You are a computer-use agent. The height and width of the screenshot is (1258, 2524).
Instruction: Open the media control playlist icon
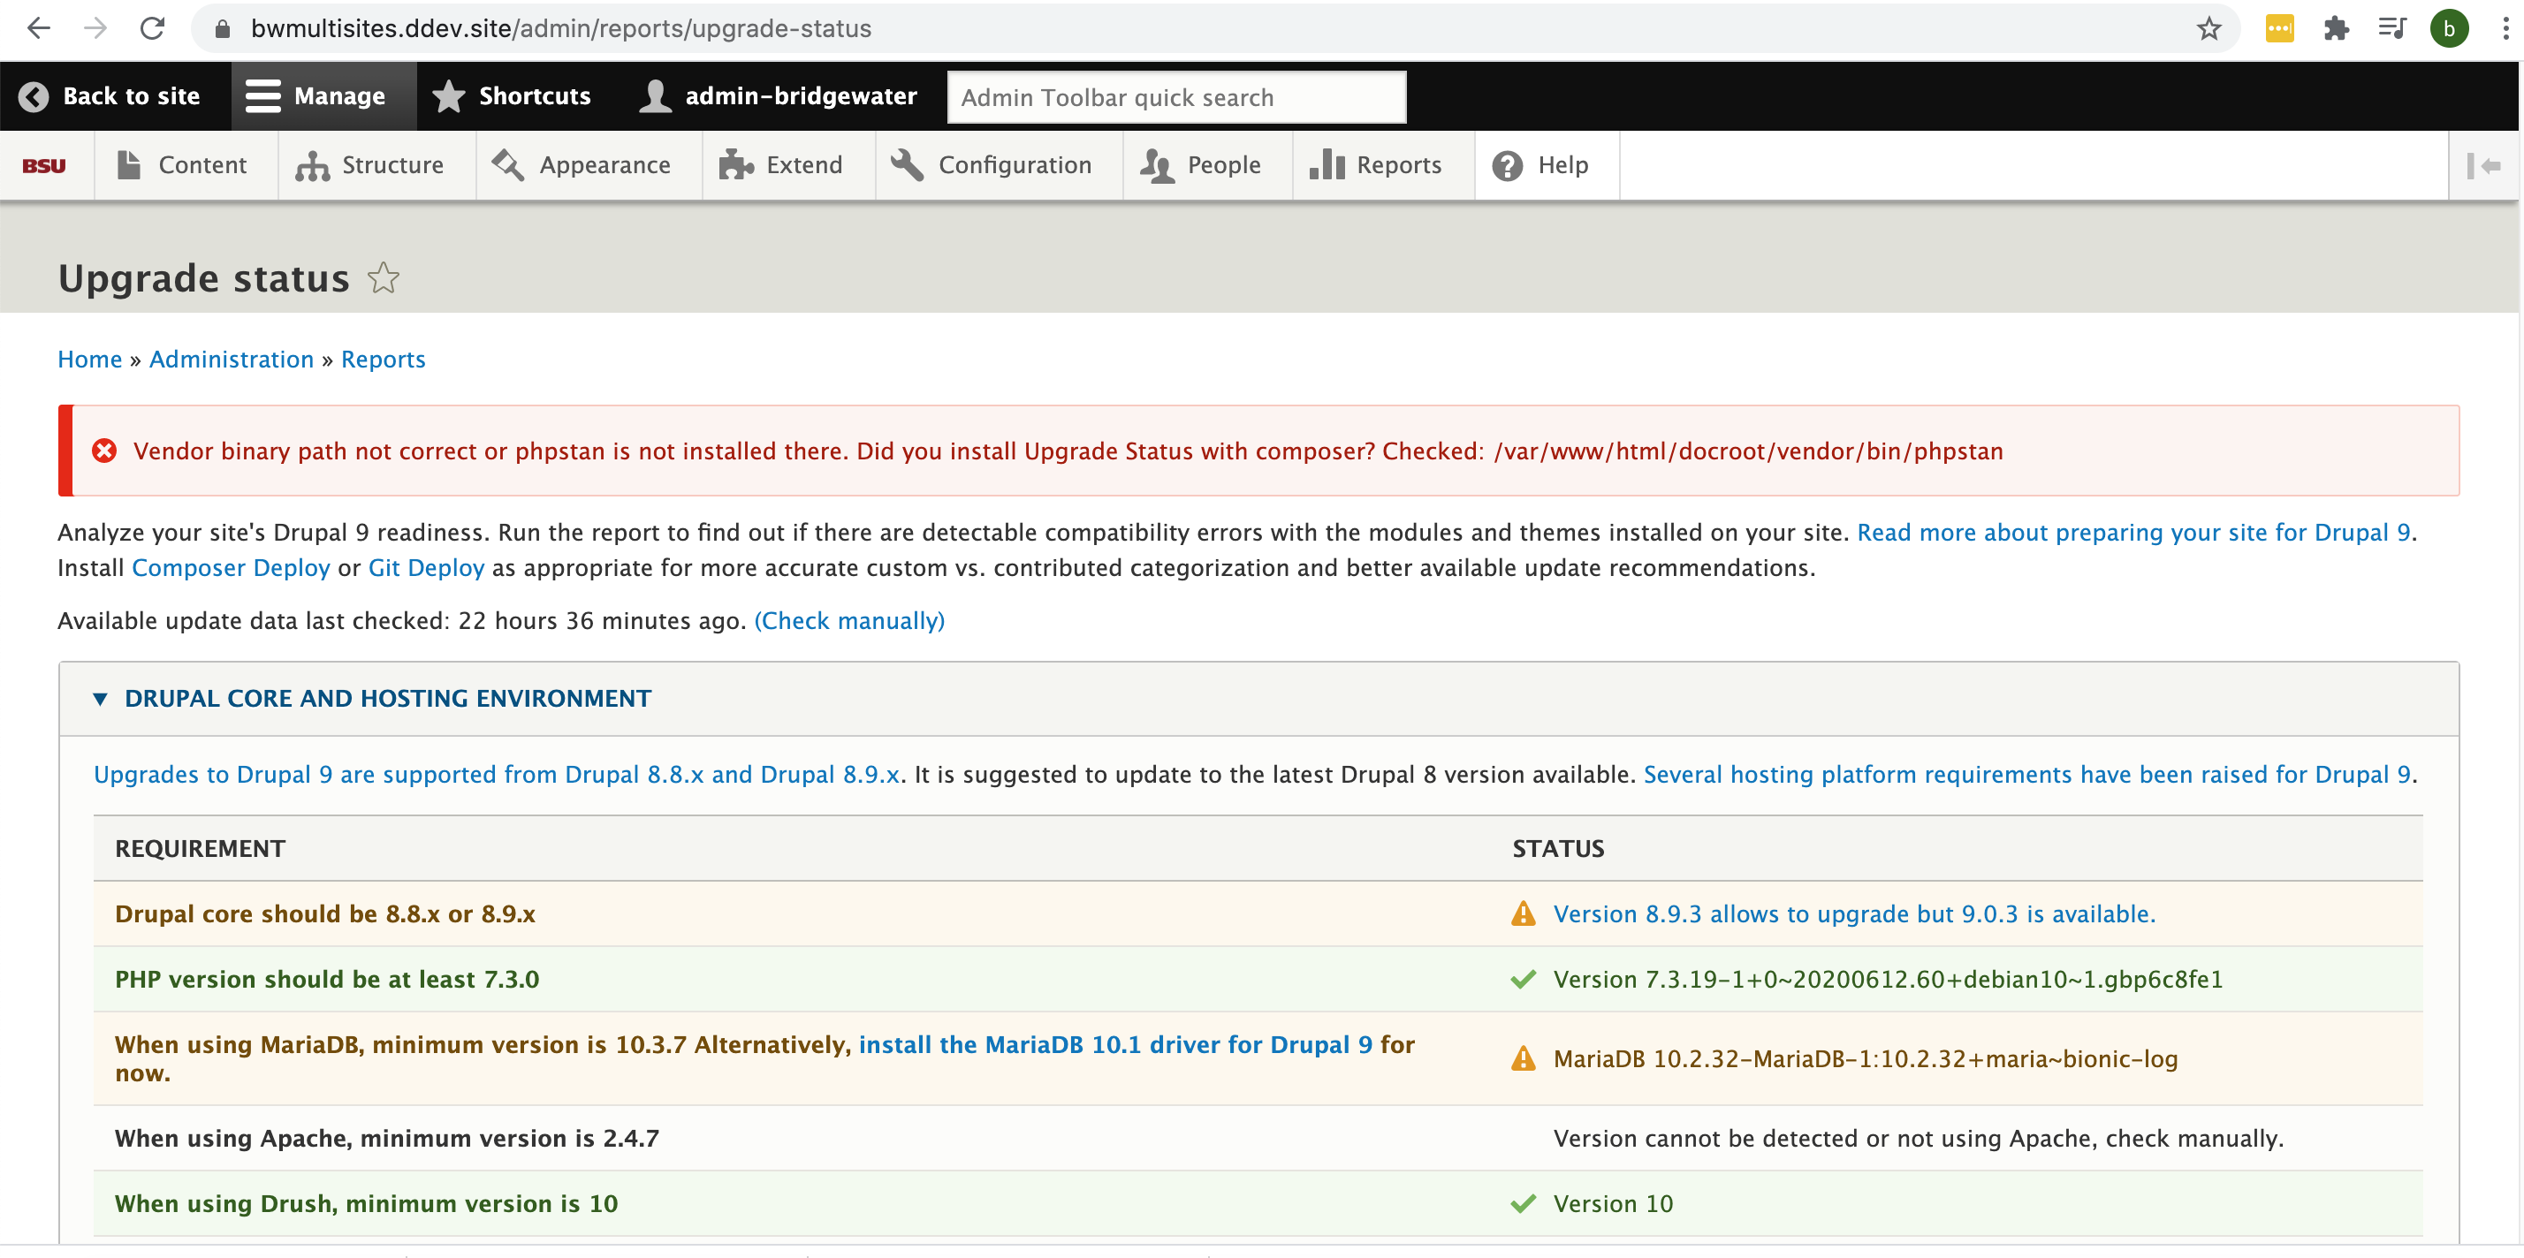2391,28
